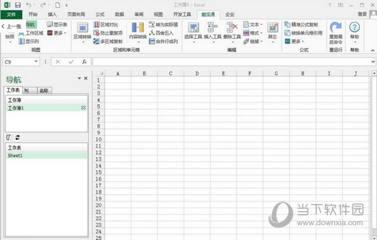Open the 更多 menu in 公式 group
377x240 pixels.
pyautogui.click(x=294, y=41)
